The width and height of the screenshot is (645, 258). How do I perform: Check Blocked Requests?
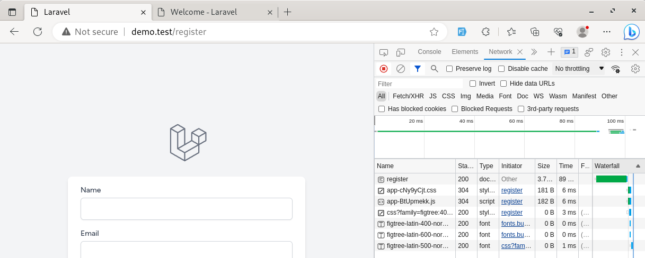tap(455, 109)
